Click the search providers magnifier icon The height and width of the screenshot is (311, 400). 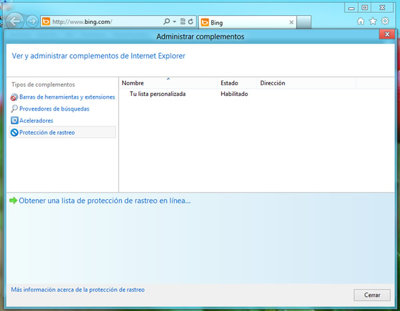pos(14,109)
